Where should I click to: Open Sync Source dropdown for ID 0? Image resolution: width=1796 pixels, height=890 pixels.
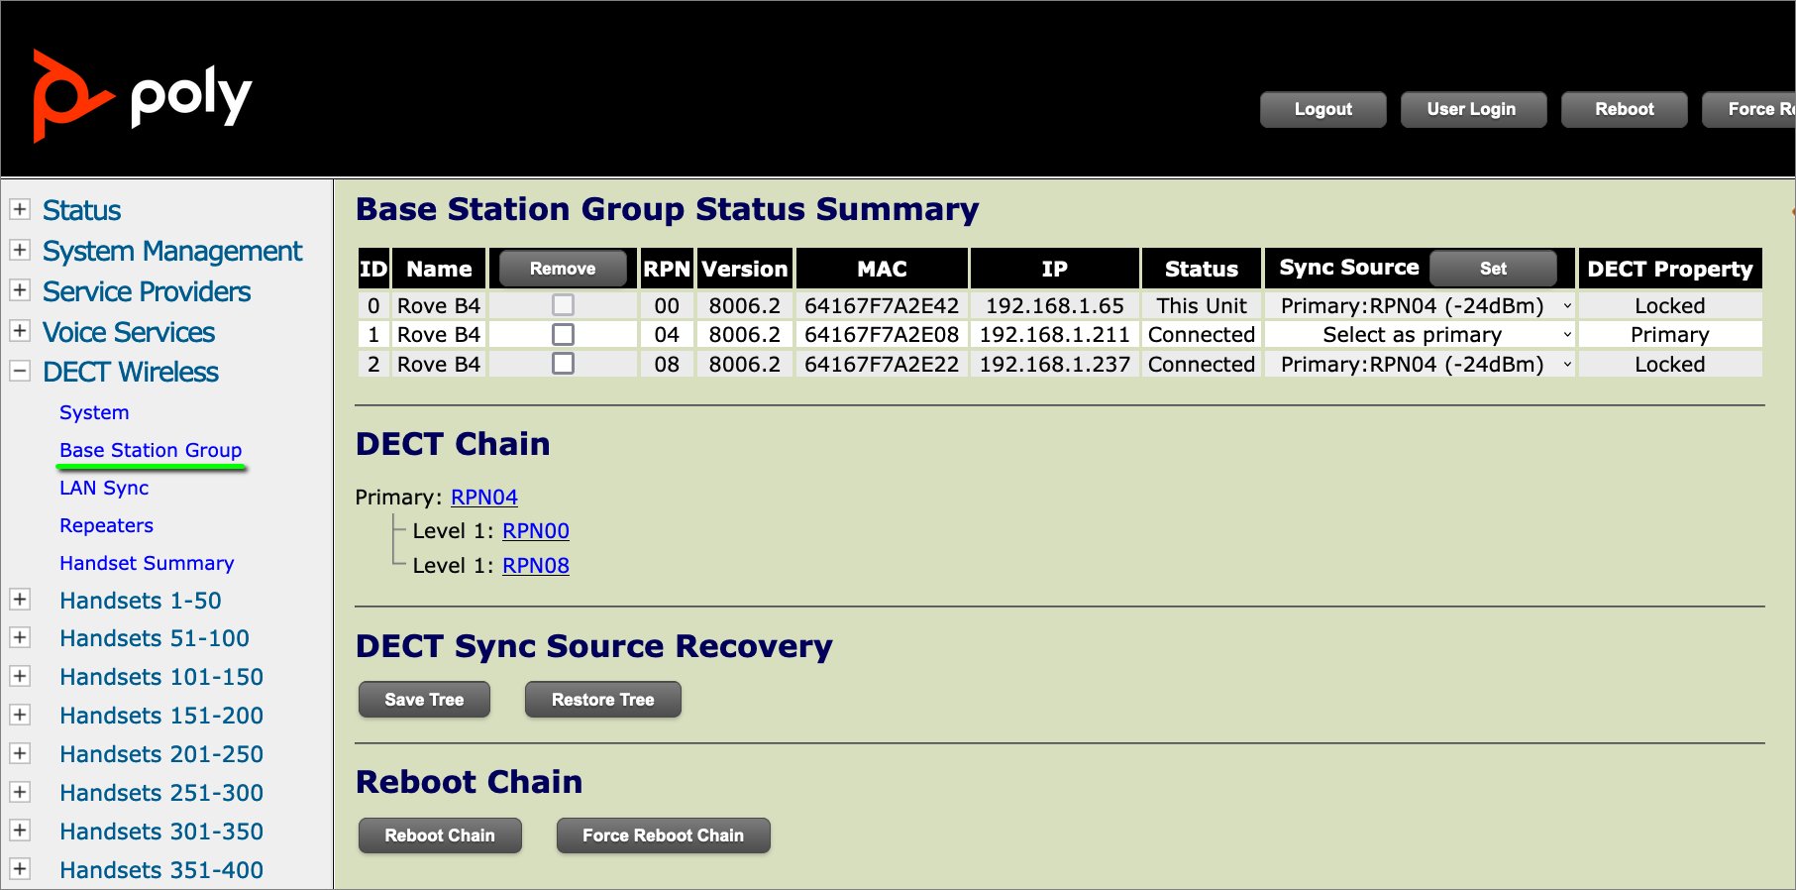tap(1420, 306)
